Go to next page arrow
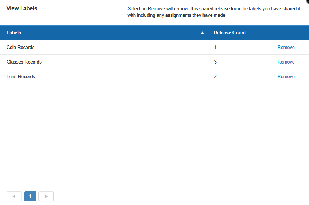The height and width of the screenshot is (205, 309). pyautogui.click(x=46, y=196)
